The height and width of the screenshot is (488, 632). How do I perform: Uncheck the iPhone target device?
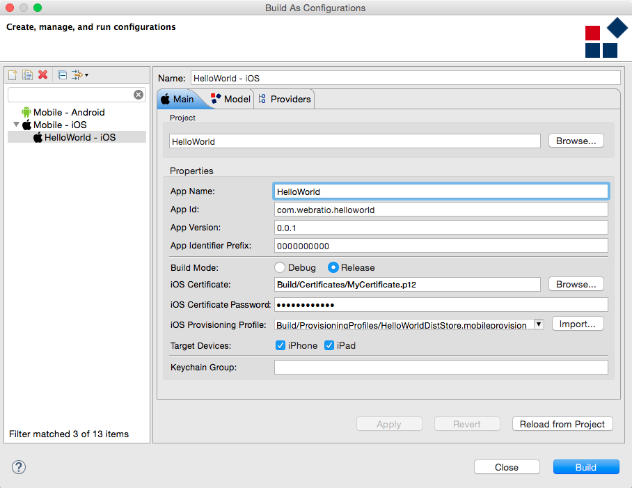click(x=281, y=345)
